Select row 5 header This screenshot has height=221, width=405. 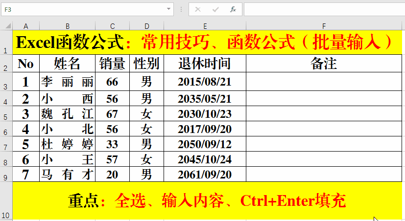tap(6, 113)
